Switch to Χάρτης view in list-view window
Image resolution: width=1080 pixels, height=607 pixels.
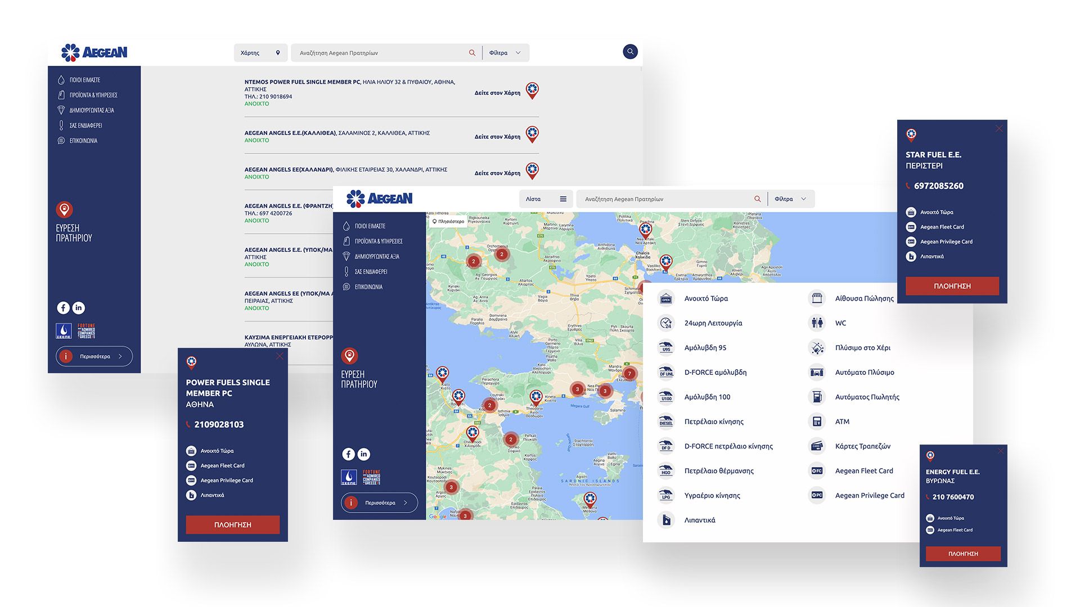pos(260,53)
